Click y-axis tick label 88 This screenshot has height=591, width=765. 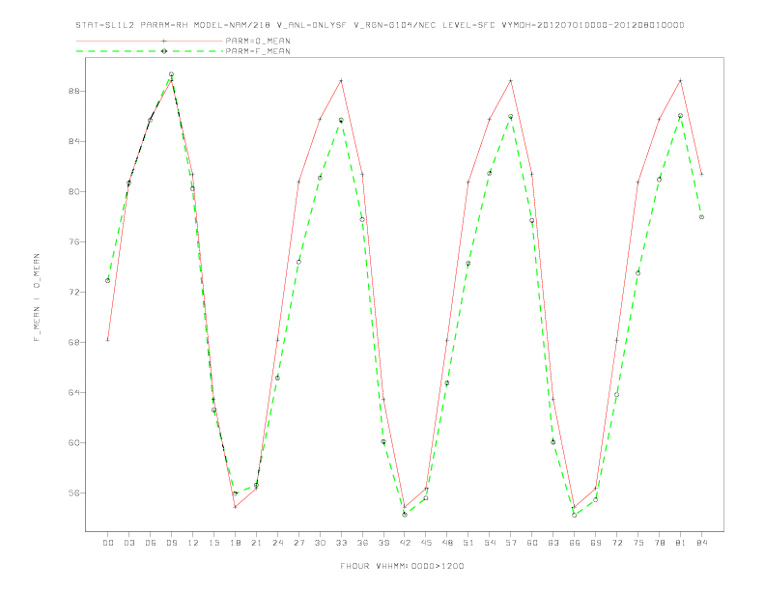[x=74, y=91]
